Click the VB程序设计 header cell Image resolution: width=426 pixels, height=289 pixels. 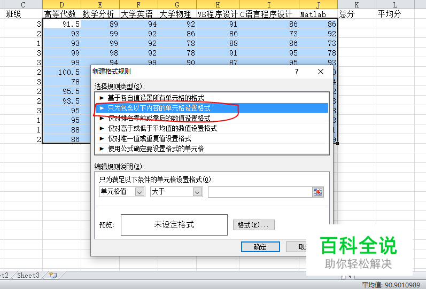(218, 14)
